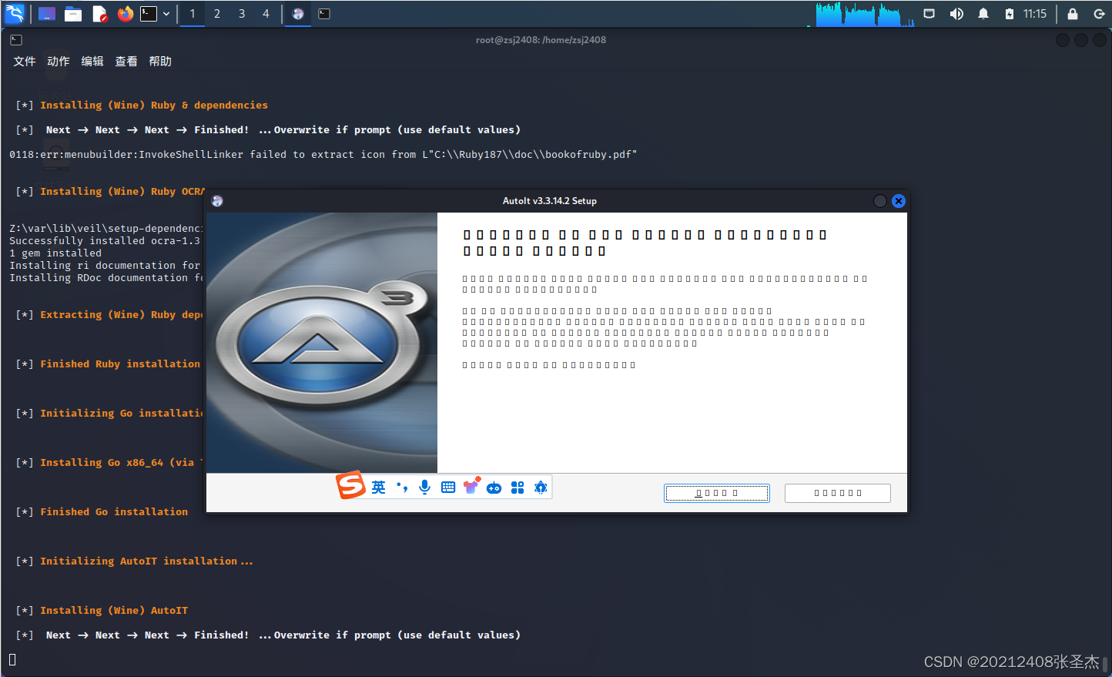
Task: Switch to workspace 2
Action: tap(217, 14)
